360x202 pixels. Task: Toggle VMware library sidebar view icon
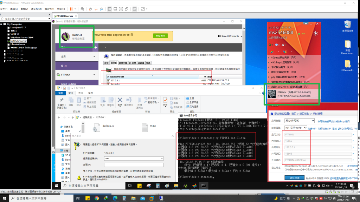(110, 9)
